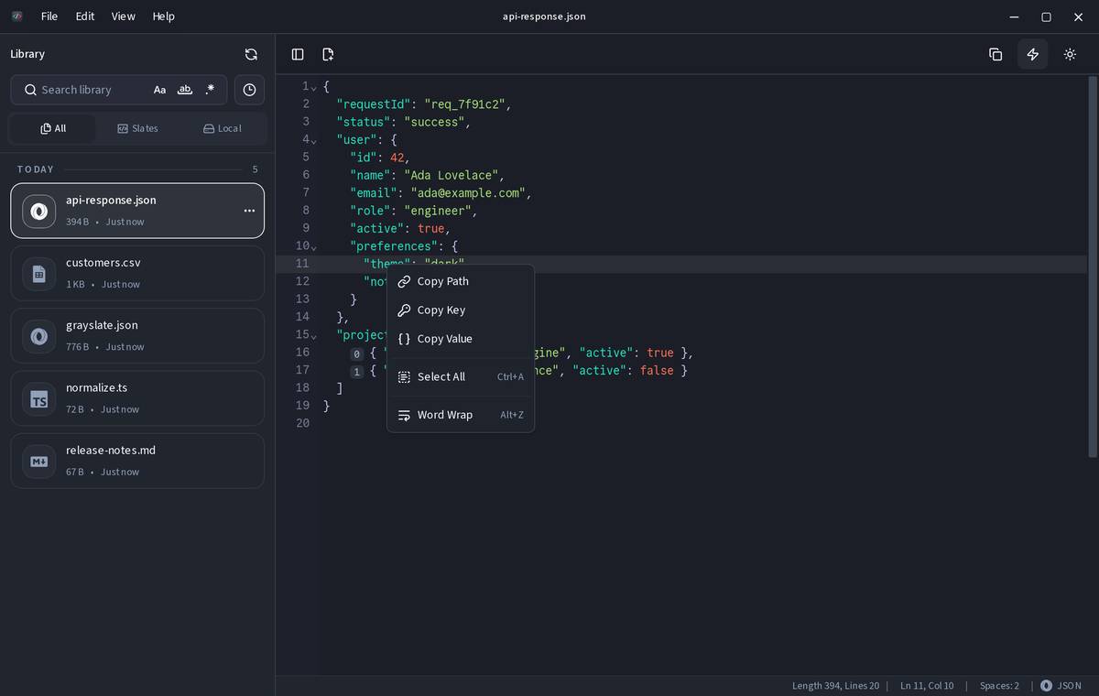Click the release-notes.md markdown icon
This screenshot has width=1099, height=696.
(x=38, y=461)
